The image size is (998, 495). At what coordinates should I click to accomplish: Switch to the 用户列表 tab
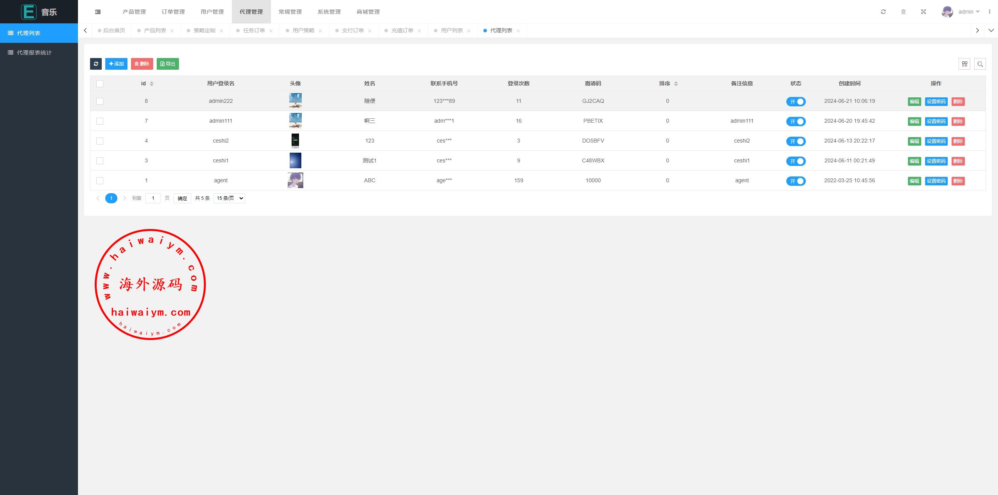451,30
